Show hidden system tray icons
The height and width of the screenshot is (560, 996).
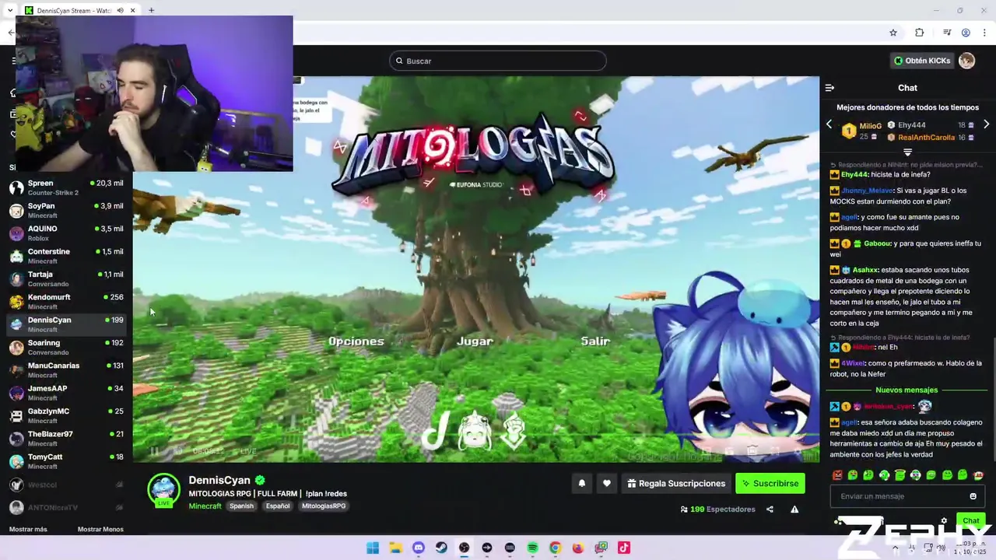pos(895,548)
